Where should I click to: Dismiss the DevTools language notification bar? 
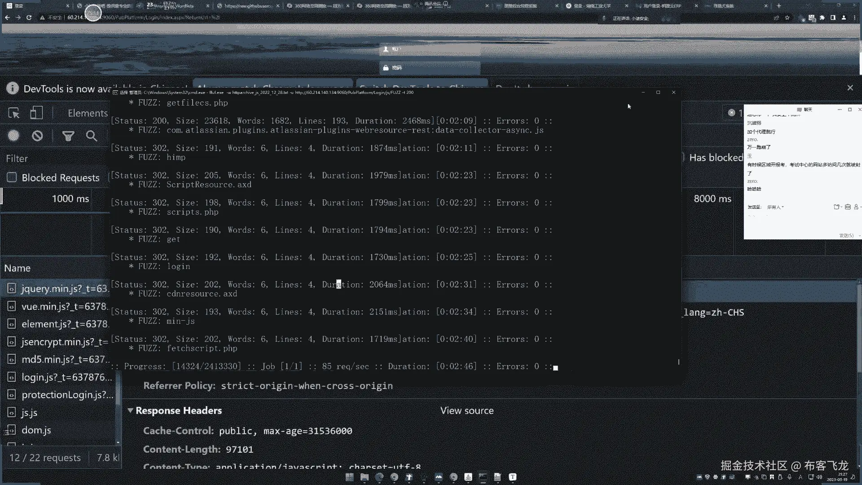pos(850,88)
